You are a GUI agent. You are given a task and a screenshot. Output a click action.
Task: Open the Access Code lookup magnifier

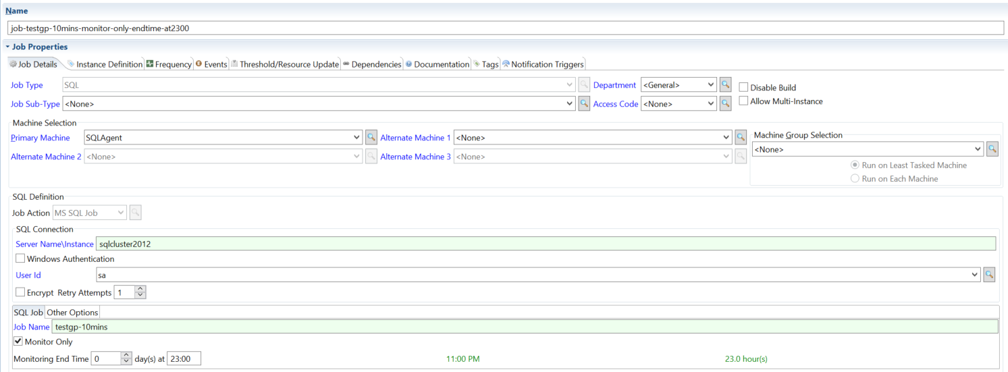[x=725, y=104]
